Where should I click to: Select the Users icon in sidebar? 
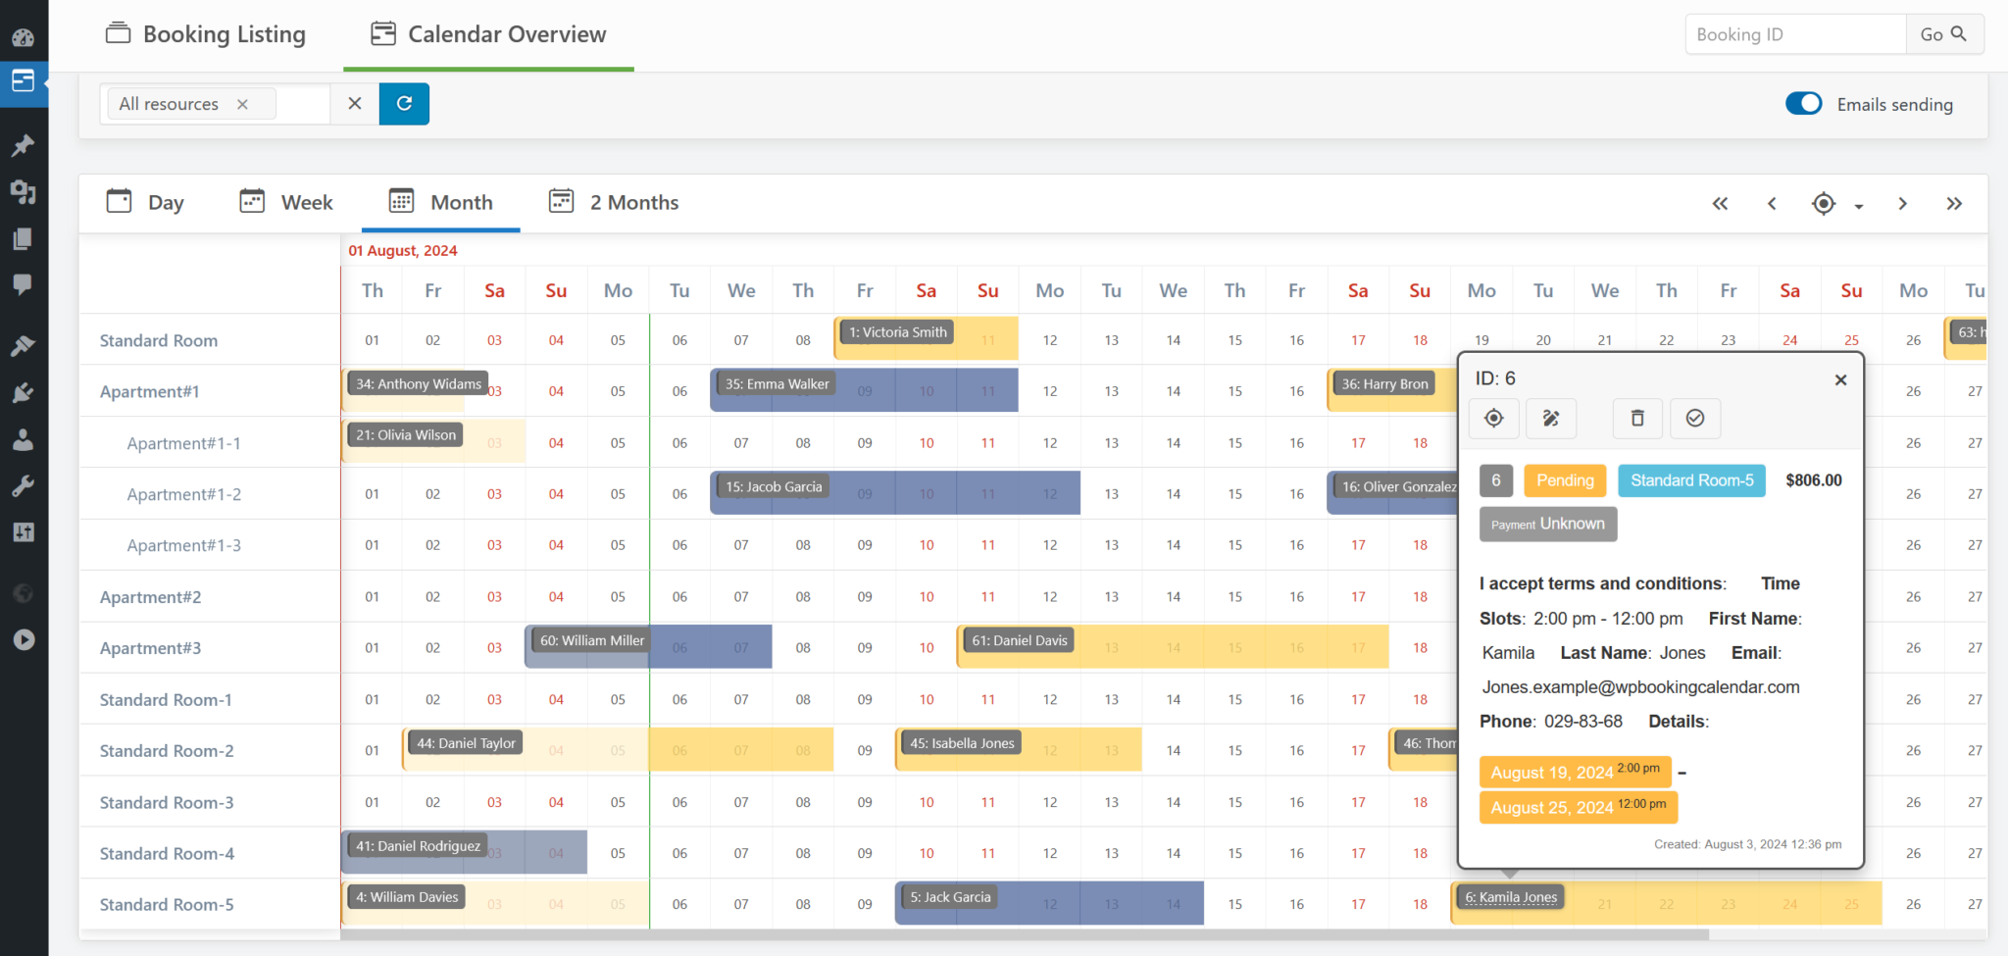24,439
